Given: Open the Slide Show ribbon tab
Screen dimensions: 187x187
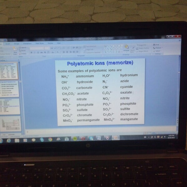Looking at the screenshot, I should pos(40,43).
